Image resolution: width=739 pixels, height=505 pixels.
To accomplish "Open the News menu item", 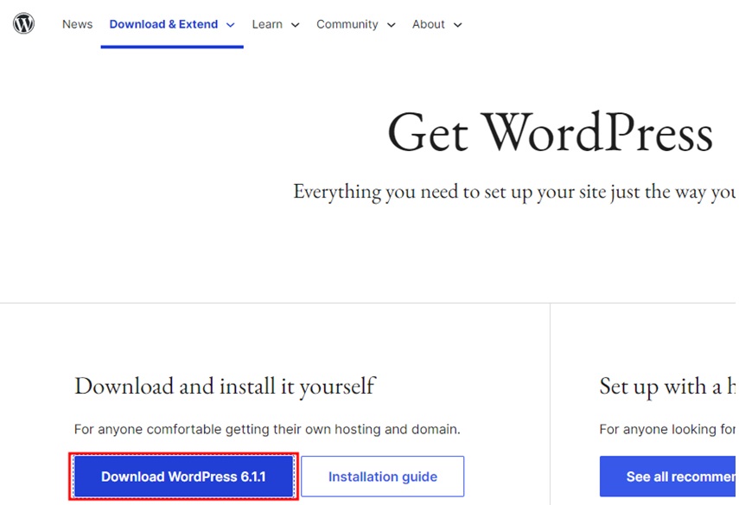I will point(77,24).
